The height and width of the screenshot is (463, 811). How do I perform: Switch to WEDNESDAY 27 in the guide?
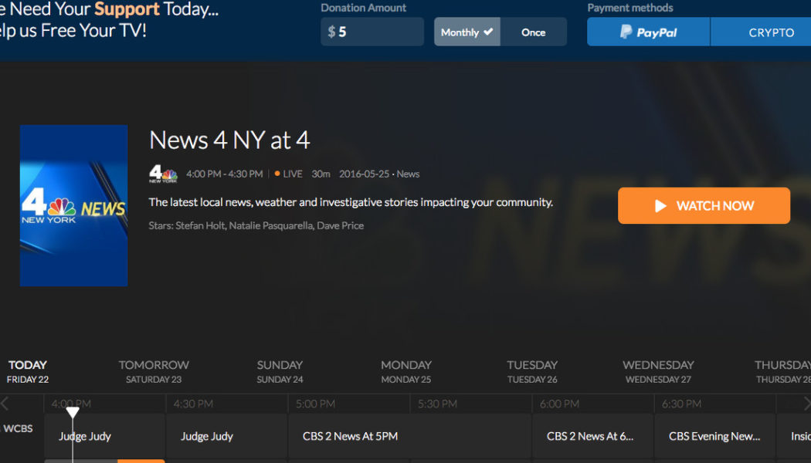click(658, 370)
